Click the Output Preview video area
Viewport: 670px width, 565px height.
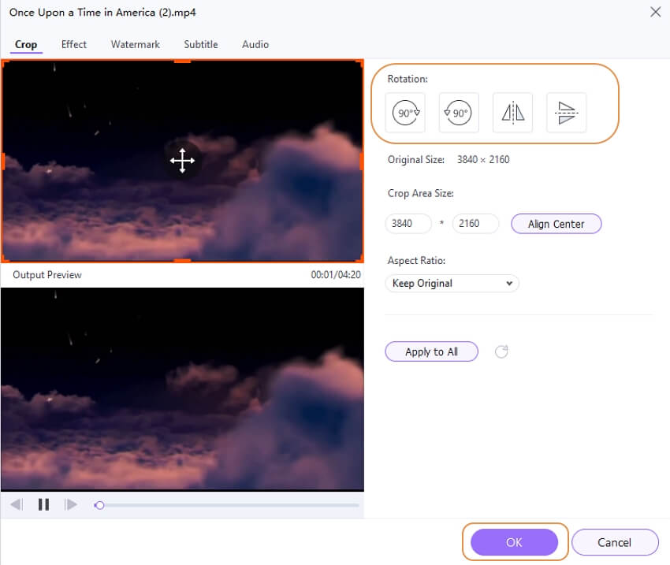coord(182,388)
